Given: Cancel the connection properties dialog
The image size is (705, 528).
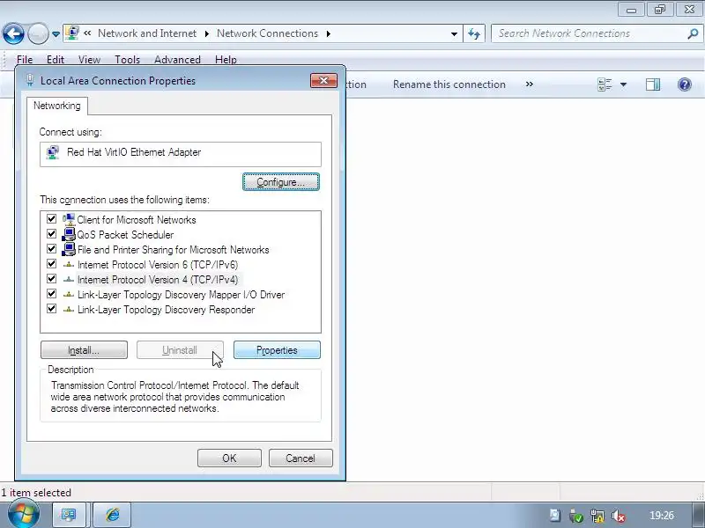Looking at the screenshot, I should pos(301,458).
